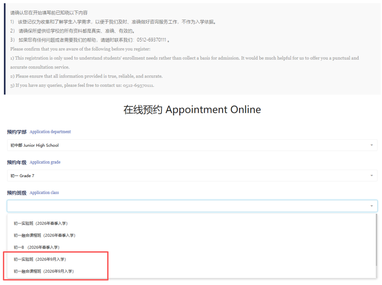Collapse the class list using its caret arrow
Screen dimensions: 382x285
pyautogui.click(x=371, y=206)
